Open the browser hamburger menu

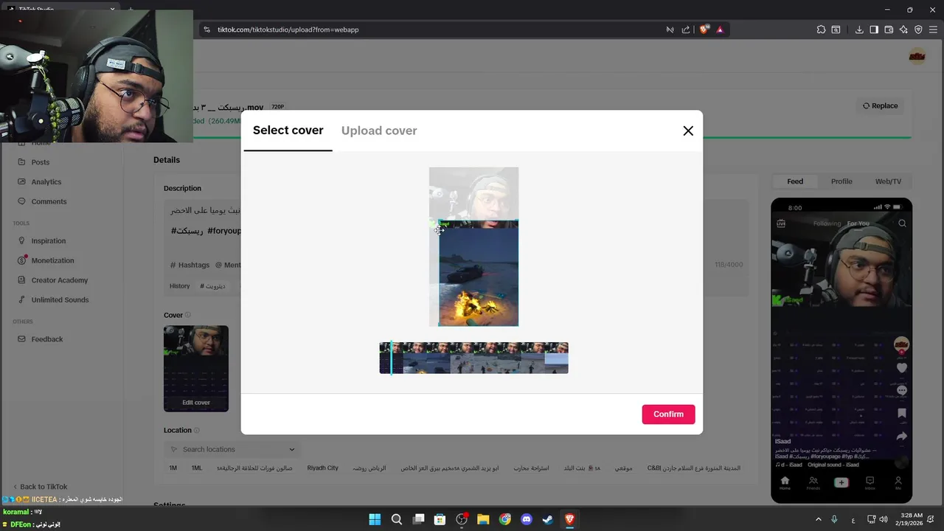pos(933,29)
